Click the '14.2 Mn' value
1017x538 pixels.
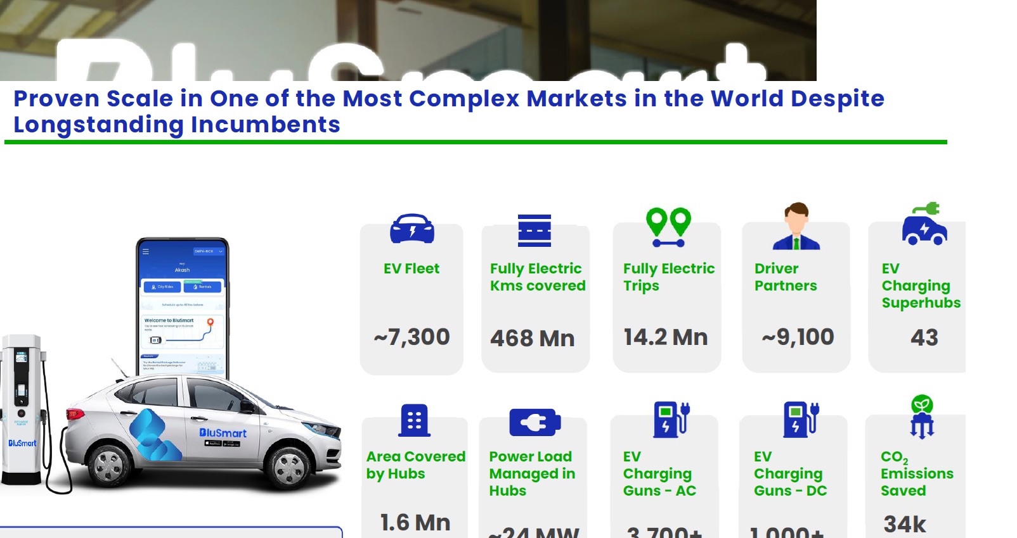[x=666, y=337]
